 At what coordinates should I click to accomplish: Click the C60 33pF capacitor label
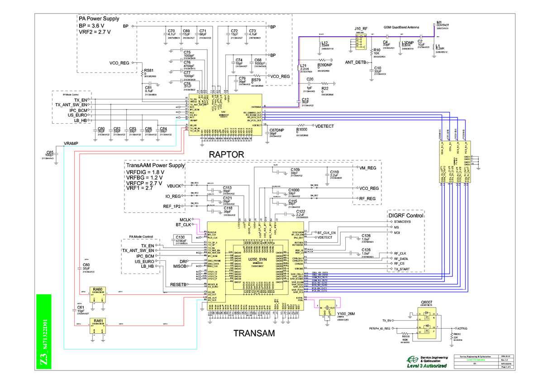coord(87,266)
